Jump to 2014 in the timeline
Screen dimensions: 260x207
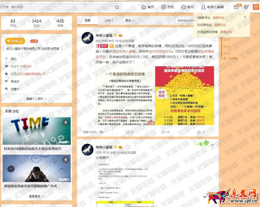[226, 40]
